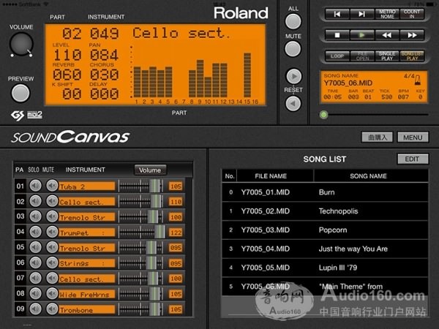Rewind the song

(387, 35)
